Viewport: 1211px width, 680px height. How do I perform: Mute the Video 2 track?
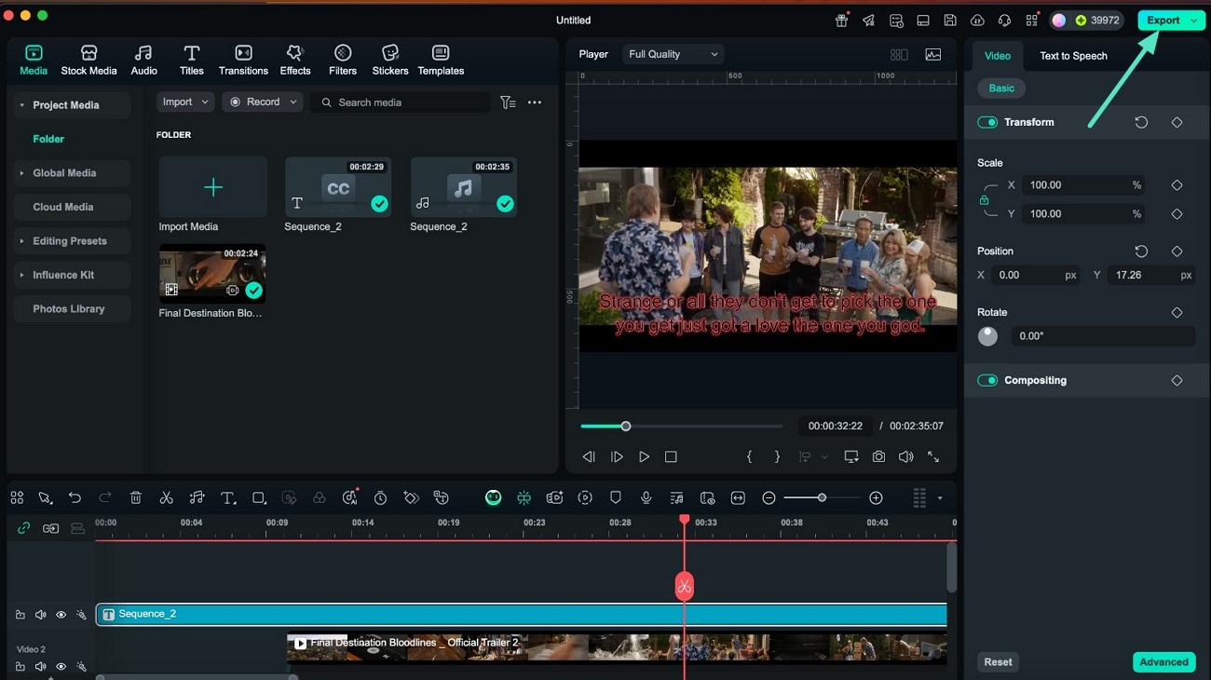41,667
